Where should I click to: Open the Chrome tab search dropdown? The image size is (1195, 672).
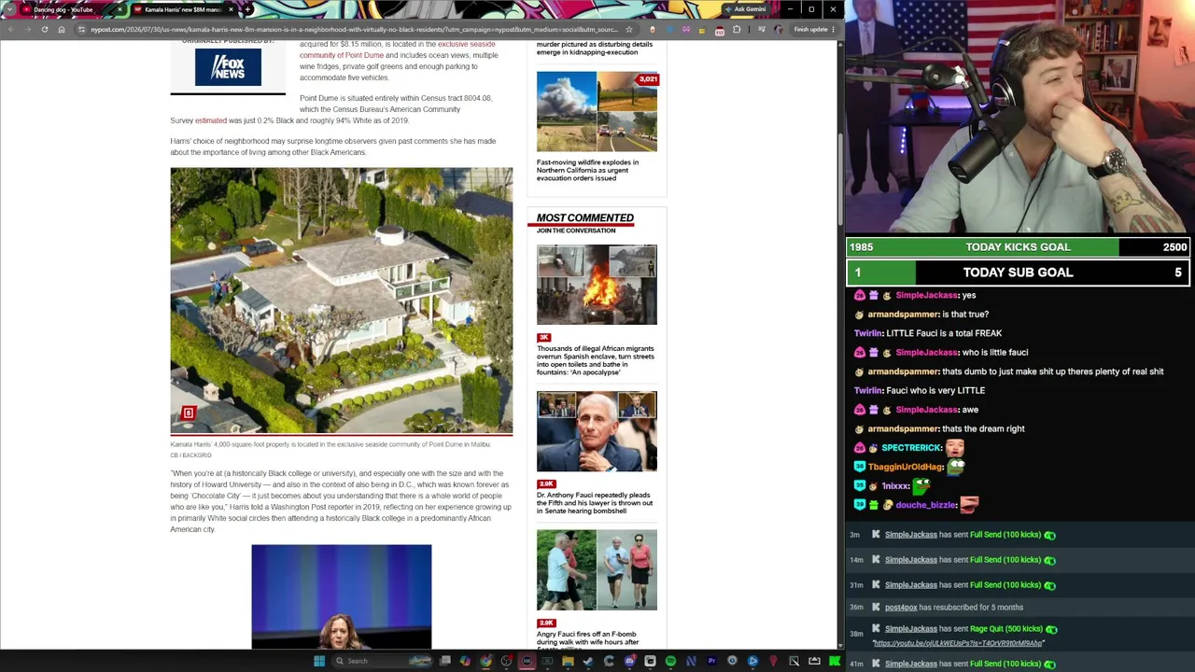(x=10, y=9)
